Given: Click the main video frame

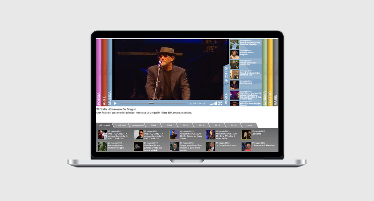Looking at the screenshot, I should [170, 70].
